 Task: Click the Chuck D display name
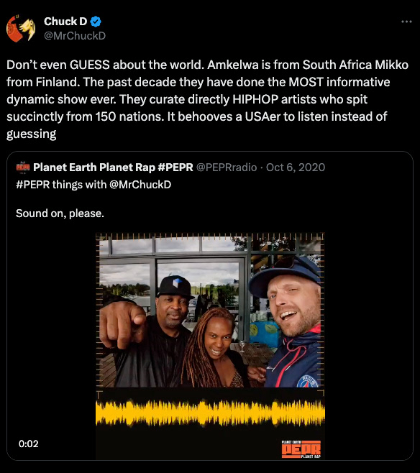(x=65, y=22)
